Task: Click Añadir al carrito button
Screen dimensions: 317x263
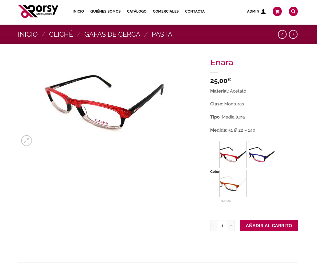Action: tap(269, 225)
